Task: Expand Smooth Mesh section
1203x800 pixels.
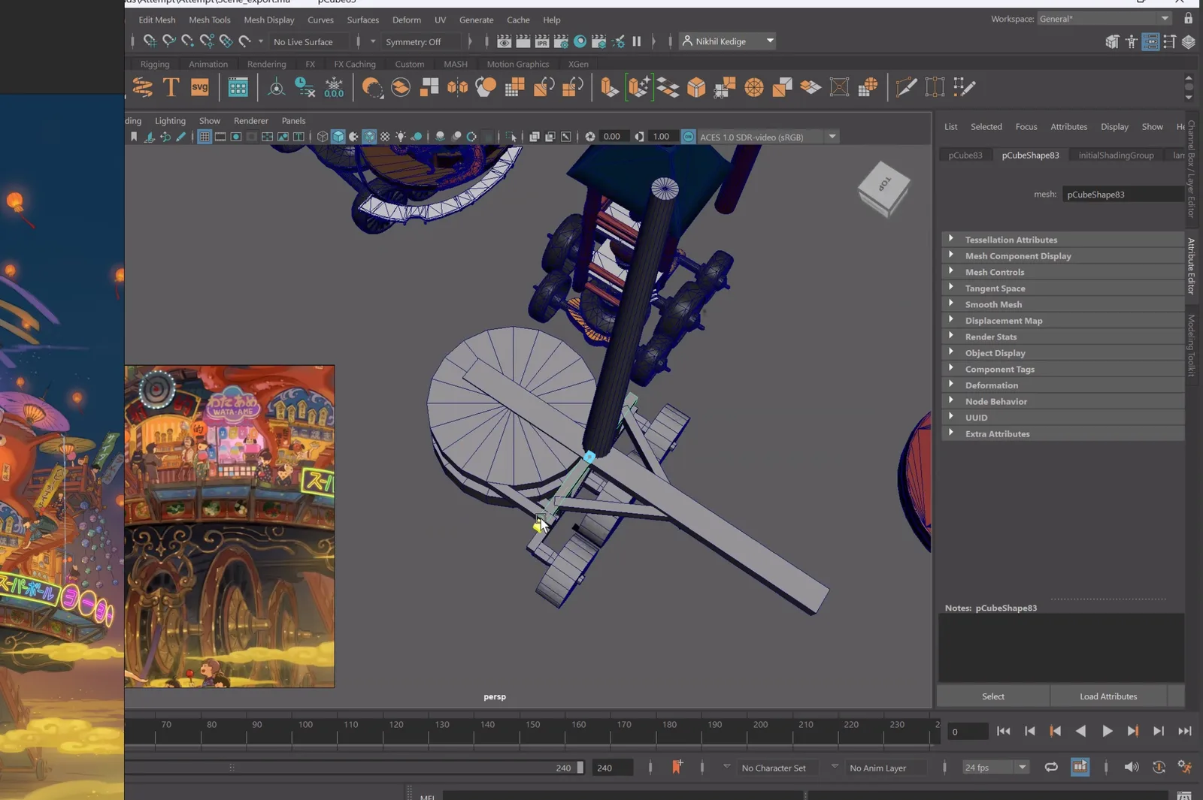Action: pos(1062,304)
